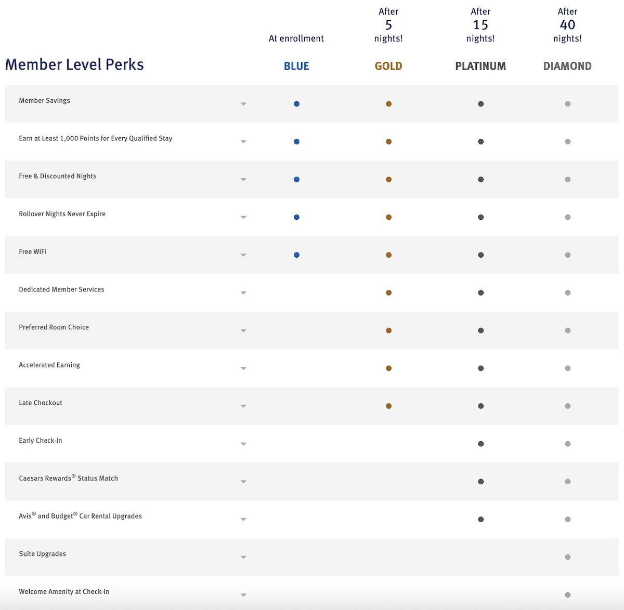624x610 pixels.
Task: Click the blue dot for Free WiFi
Action: click(x=296, y=255)
